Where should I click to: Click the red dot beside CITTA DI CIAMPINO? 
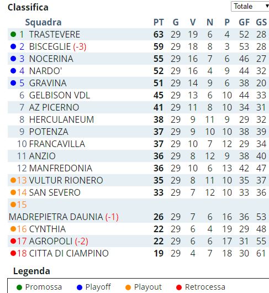(13, 253)
